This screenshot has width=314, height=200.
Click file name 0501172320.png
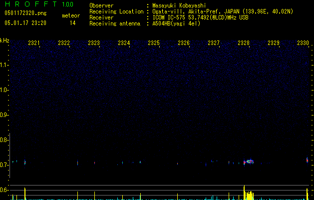[x=25, y=13]
